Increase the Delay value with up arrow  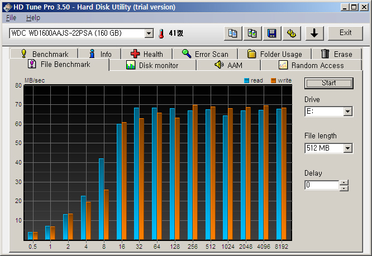344,182
